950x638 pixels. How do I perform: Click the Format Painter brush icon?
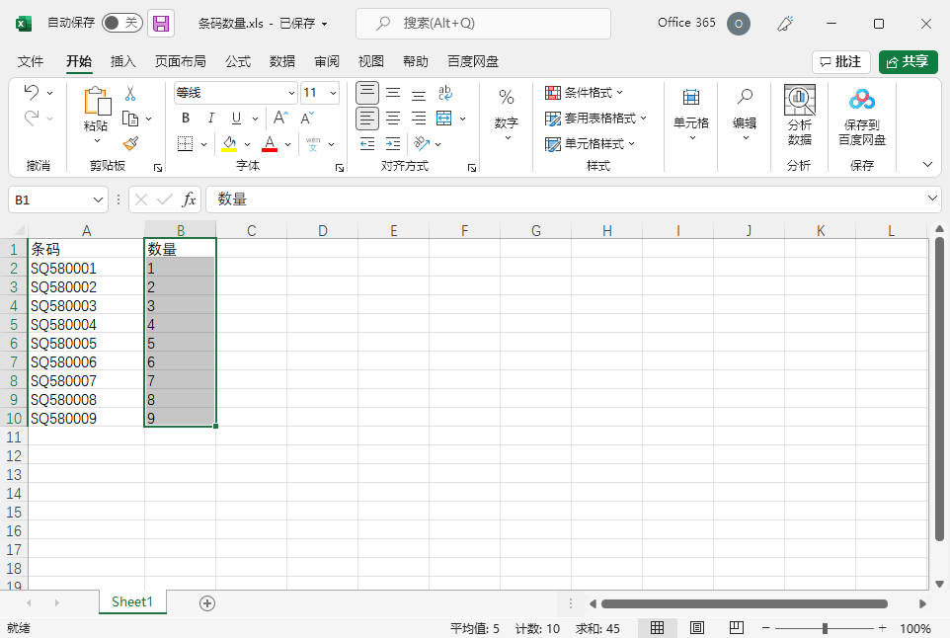pos(130,143)
